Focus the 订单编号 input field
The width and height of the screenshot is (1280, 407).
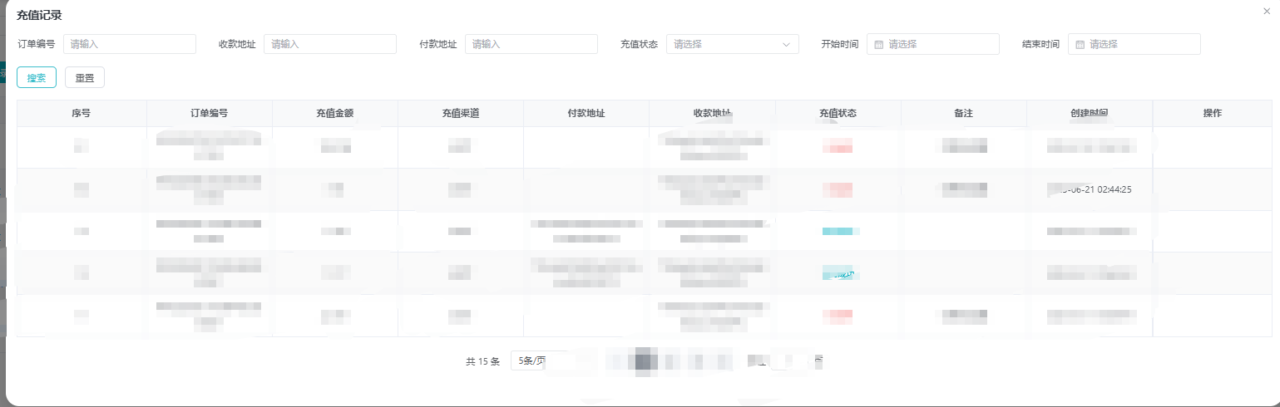click(129, 45)
